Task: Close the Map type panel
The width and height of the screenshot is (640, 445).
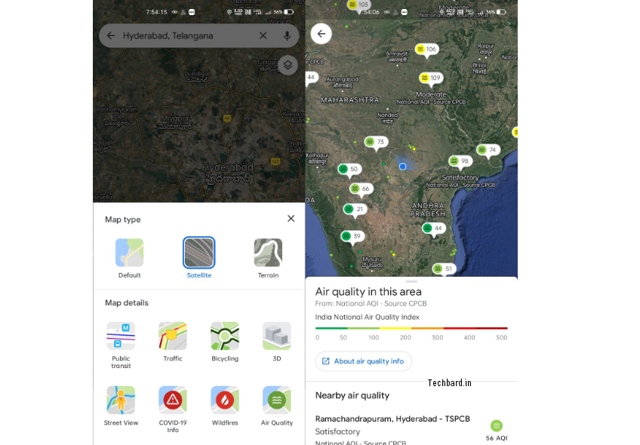Action: (291, 219)
